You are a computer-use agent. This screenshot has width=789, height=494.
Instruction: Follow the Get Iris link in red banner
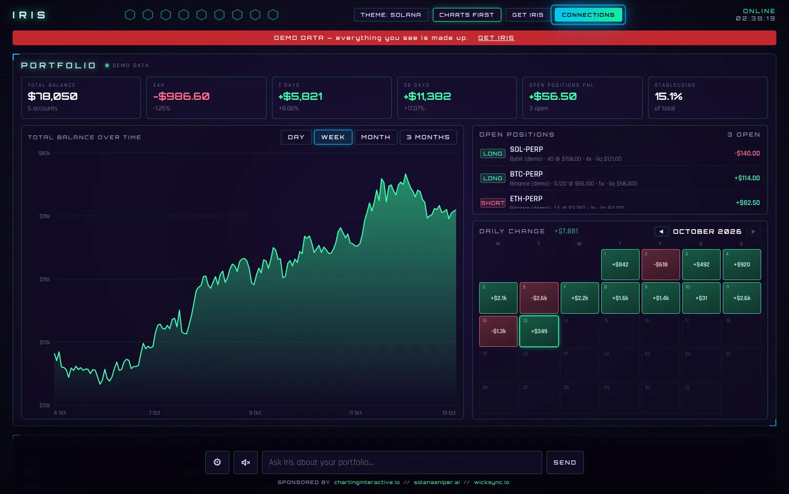coord(496,38)
